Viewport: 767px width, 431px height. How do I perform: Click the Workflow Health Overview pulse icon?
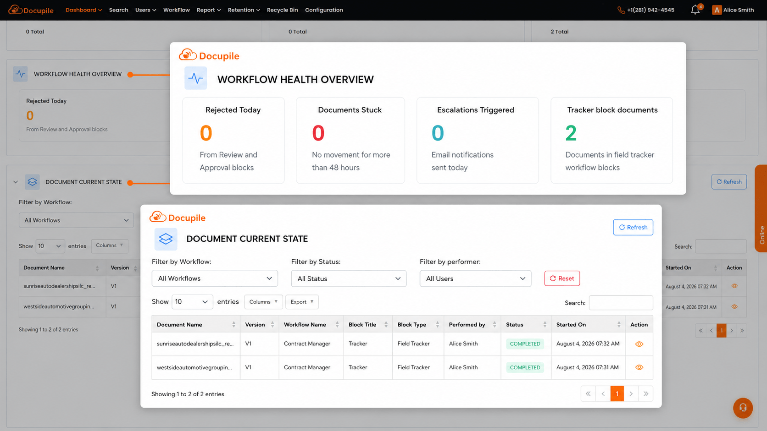point(195,78)
